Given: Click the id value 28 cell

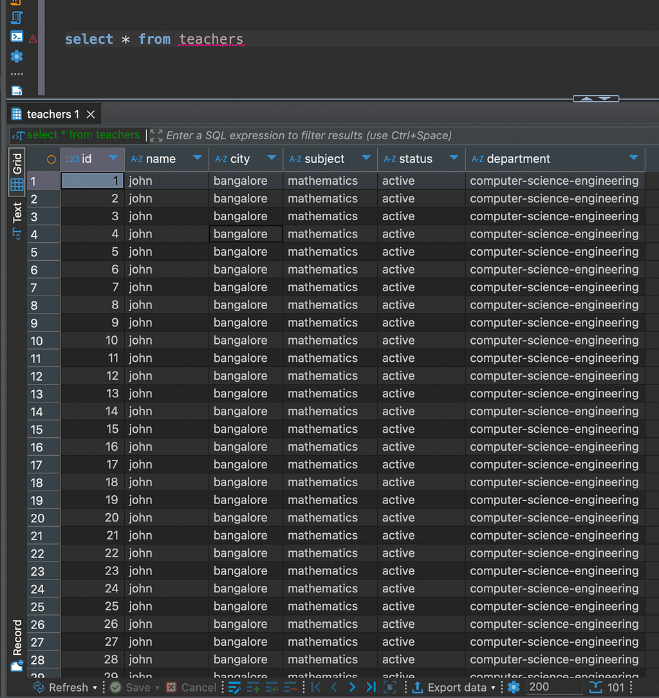Looking at the screenshot, I should [92, 659].
